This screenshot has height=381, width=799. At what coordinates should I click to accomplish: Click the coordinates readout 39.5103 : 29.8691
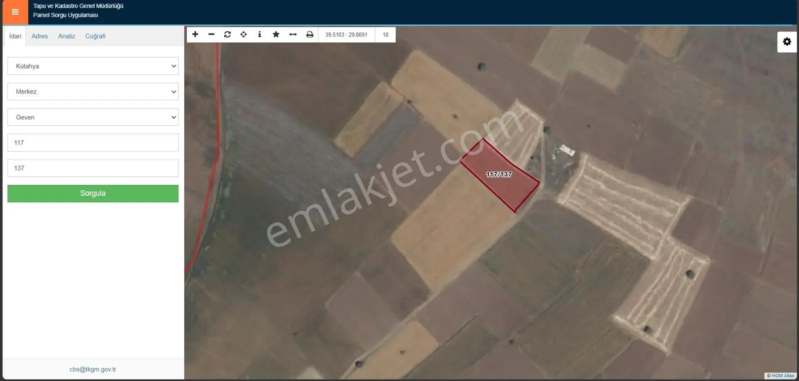pyautogui.click(x=346, y=34)
